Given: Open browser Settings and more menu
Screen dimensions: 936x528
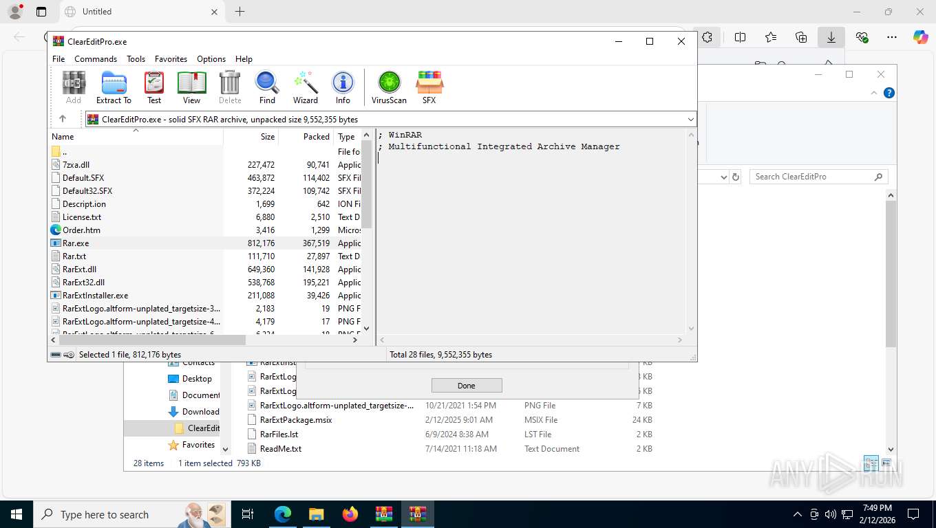Looking at the screenshot, I should 892,37.
